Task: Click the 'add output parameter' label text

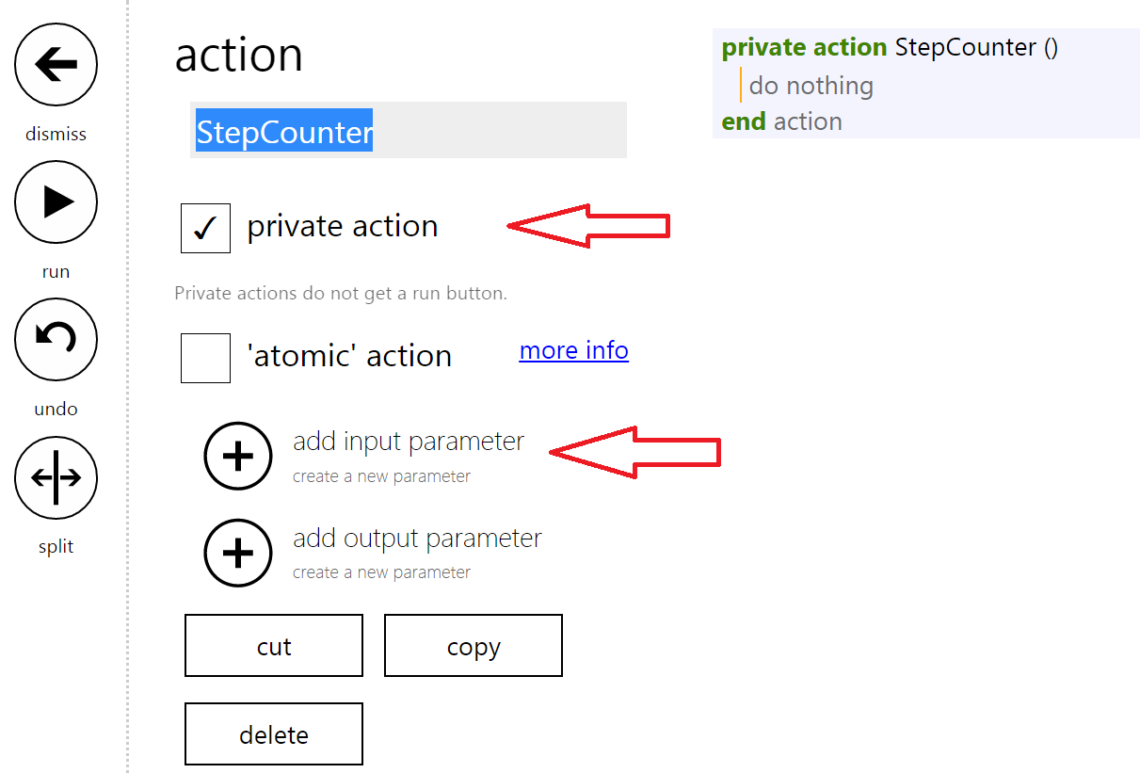Action: [417, 538]
